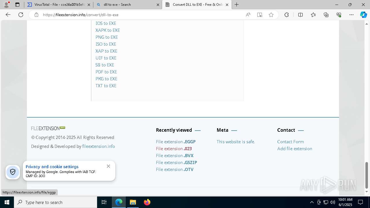Open a new tab with the plus button
This screenshot has height=208, width=370.
click(x=237, y=5)
